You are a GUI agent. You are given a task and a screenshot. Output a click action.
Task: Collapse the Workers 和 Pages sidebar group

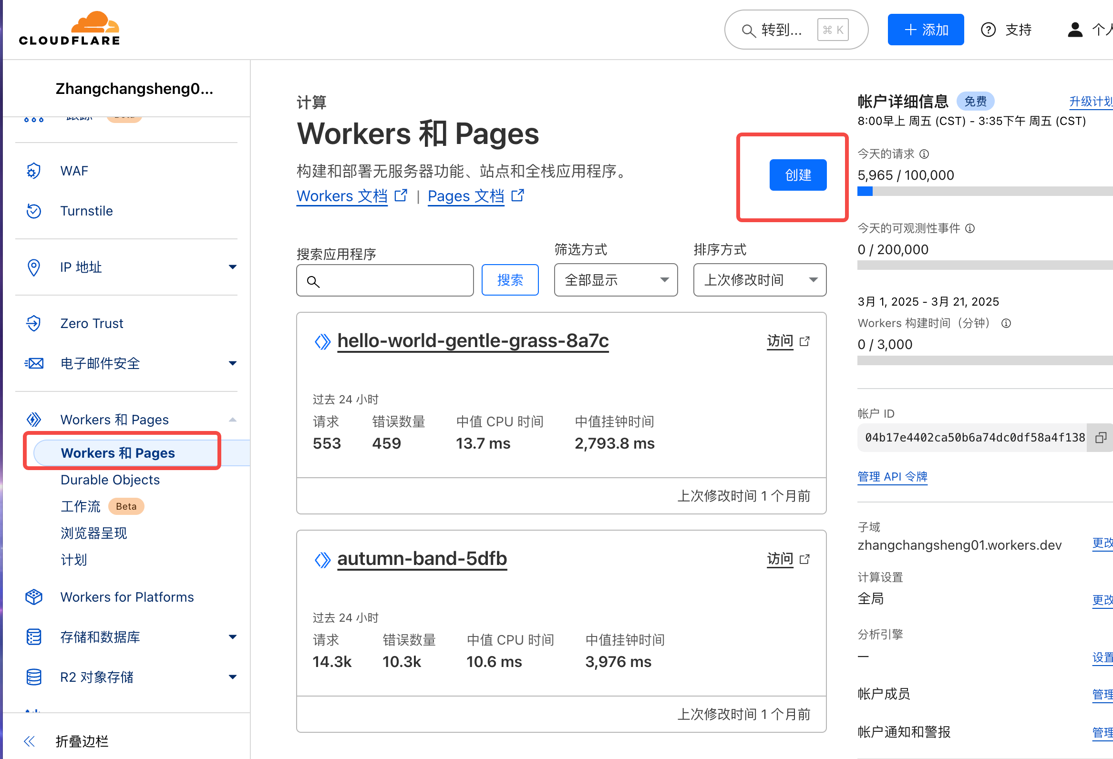click(232, 420)
